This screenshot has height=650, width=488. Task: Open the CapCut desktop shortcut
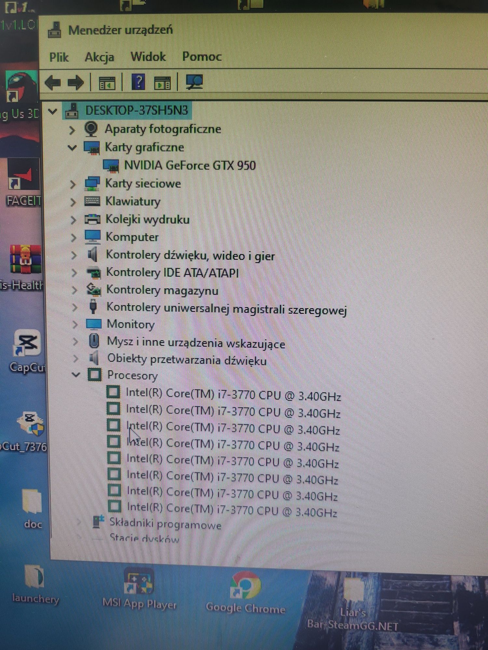28,351
